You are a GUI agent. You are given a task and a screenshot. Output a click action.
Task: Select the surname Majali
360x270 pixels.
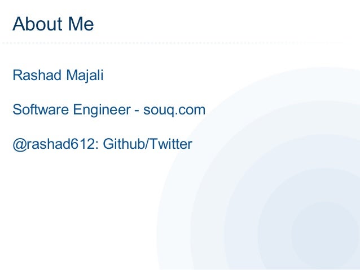coord(85,75)
